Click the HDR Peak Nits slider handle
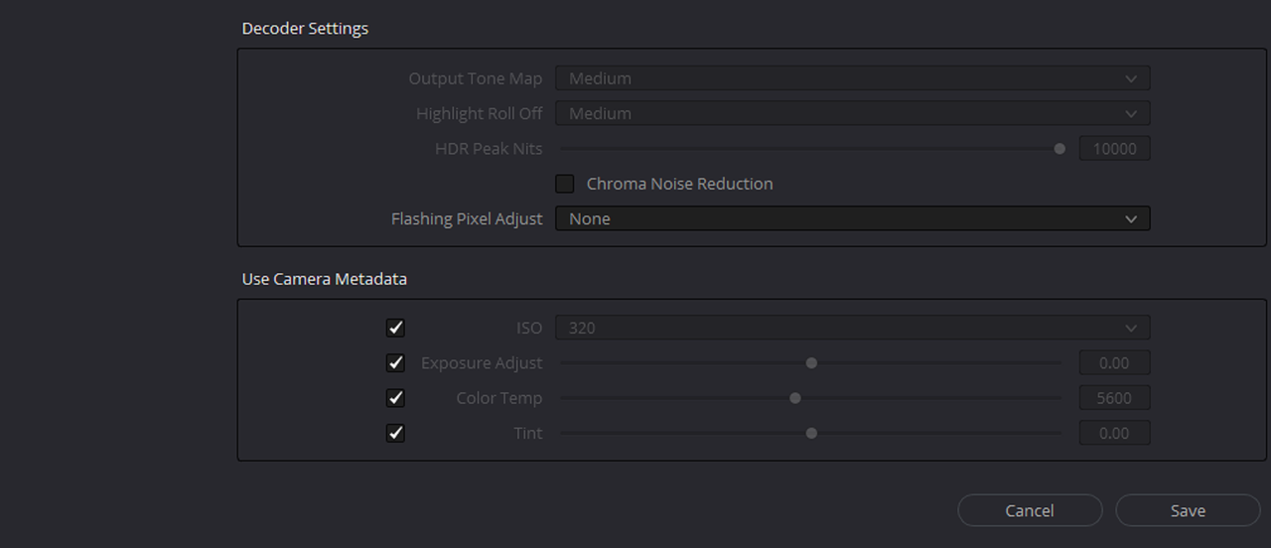The height and width of the screenshot is (548, 1271). click(1059, 149)
